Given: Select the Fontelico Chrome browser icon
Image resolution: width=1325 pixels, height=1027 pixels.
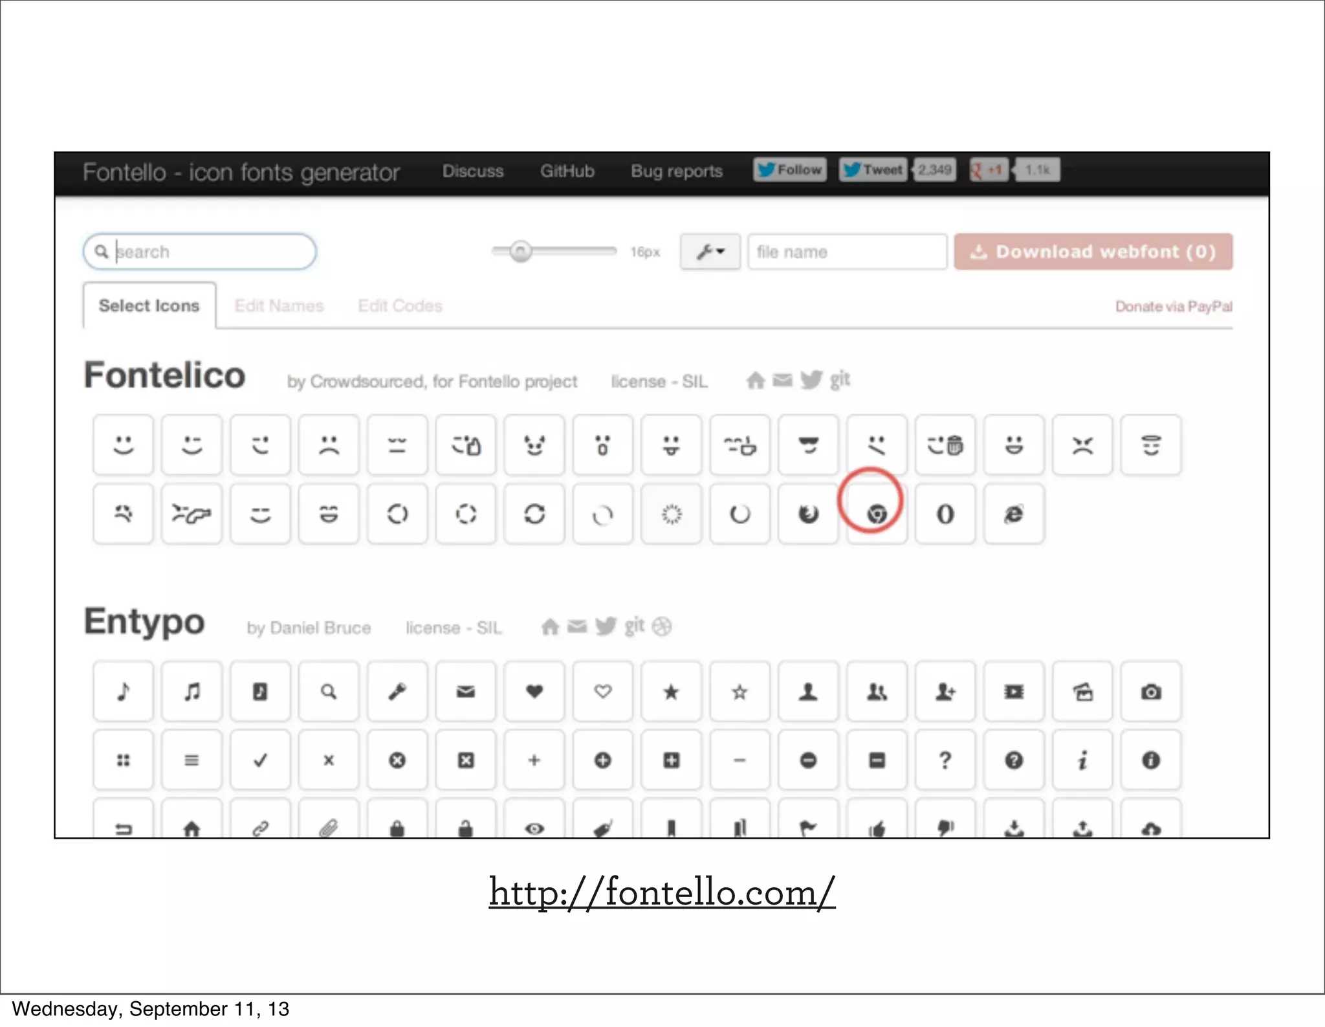Looking at the screenshot, I should (x=877, y=514).
